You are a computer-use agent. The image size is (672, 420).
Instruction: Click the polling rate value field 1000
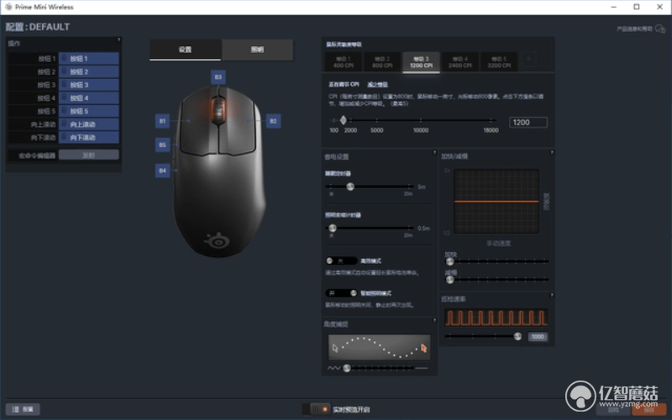coord(538,337)
